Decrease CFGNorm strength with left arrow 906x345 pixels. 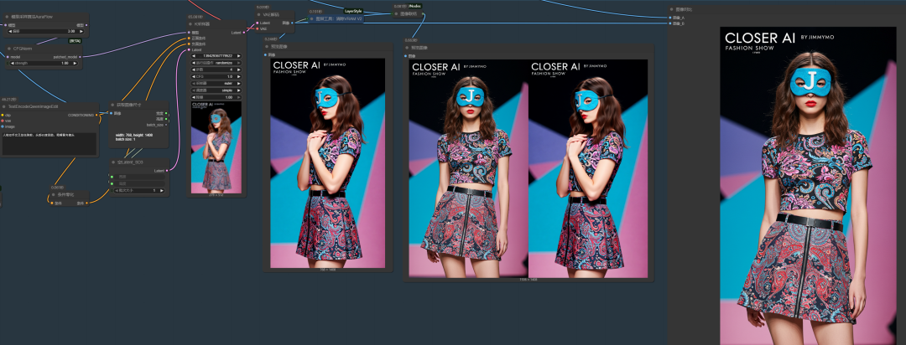[x=12, y=64]
